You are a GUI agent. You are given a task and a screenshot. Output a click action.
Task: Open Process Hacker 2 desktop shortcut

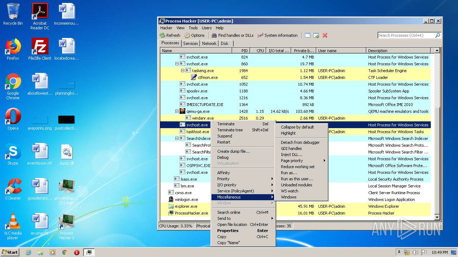67,226
